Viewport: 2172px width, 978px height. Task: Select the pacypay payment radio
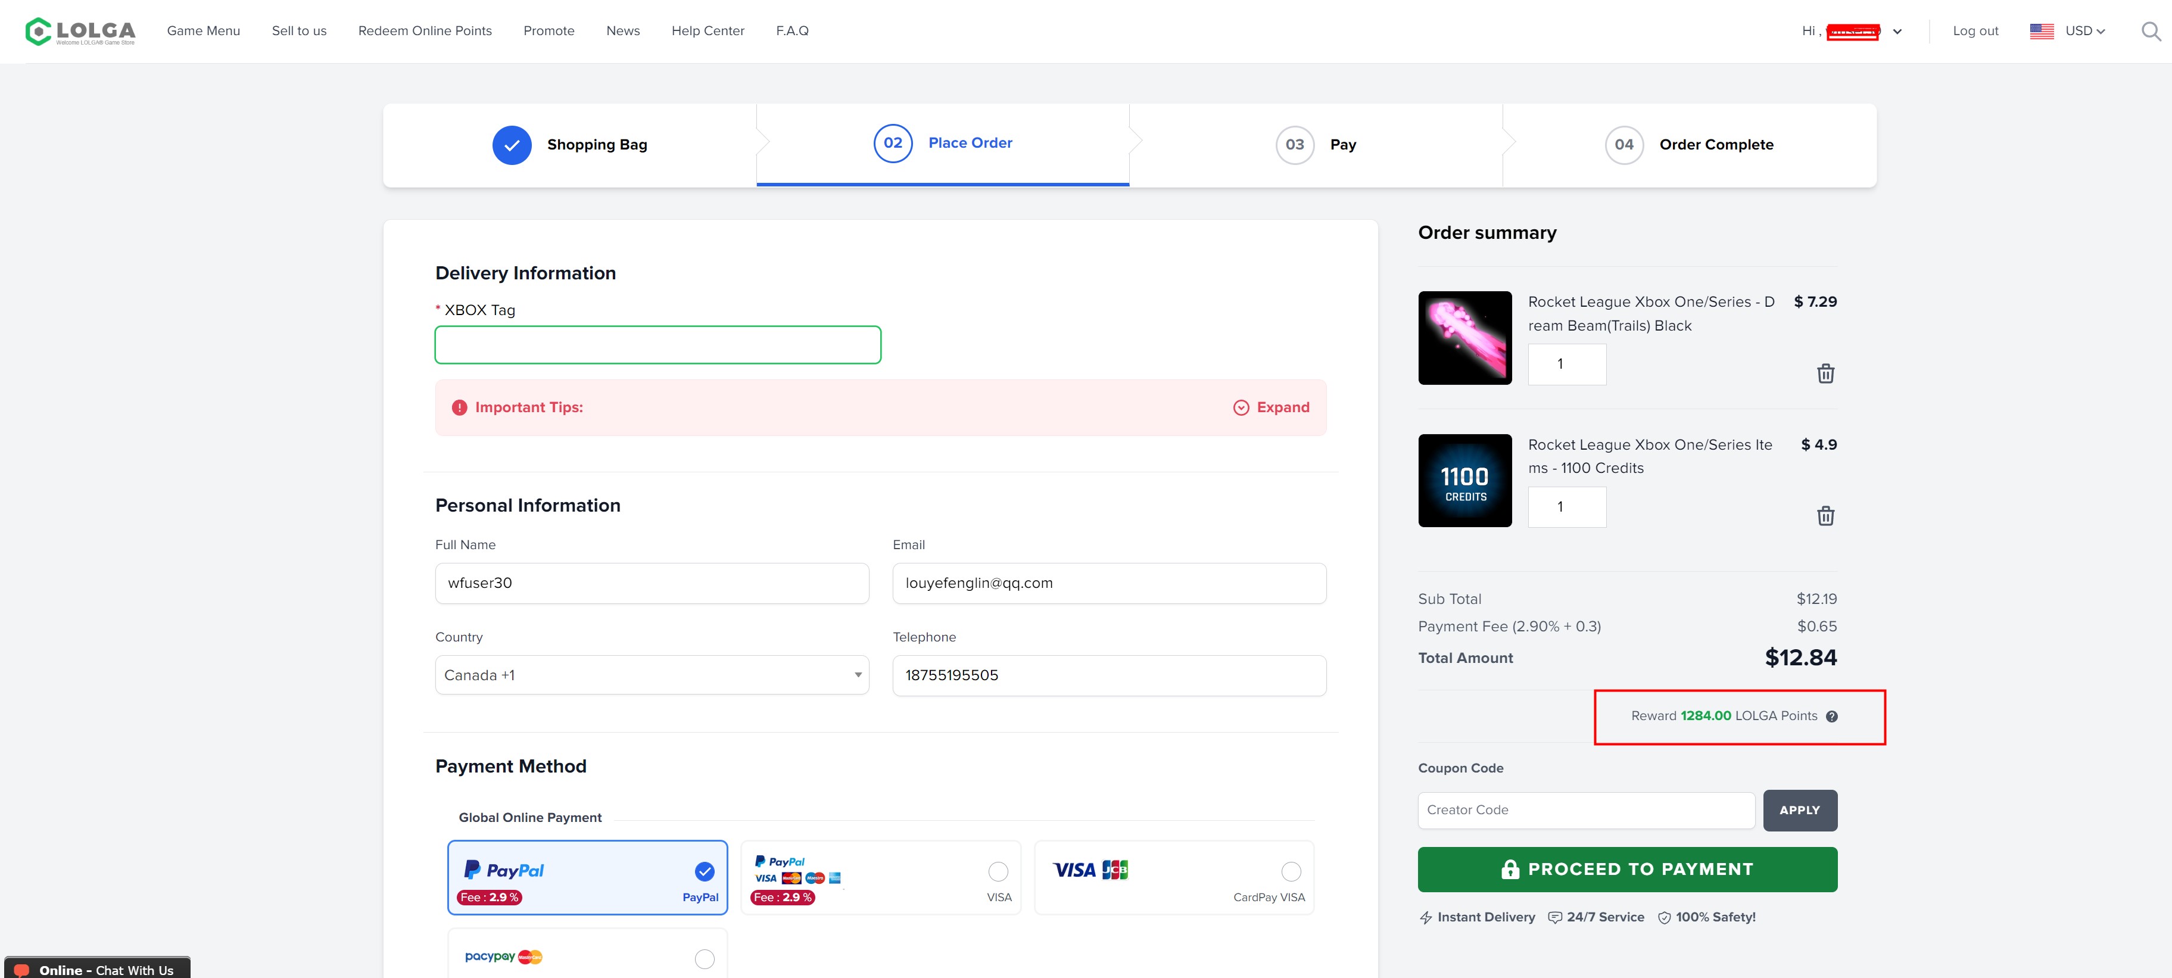click(704, 960)
